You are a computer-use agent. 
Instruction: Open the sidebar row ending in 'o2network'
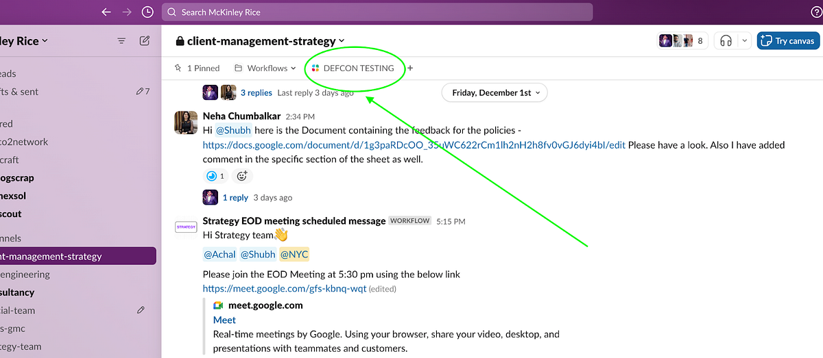[78, 142]
